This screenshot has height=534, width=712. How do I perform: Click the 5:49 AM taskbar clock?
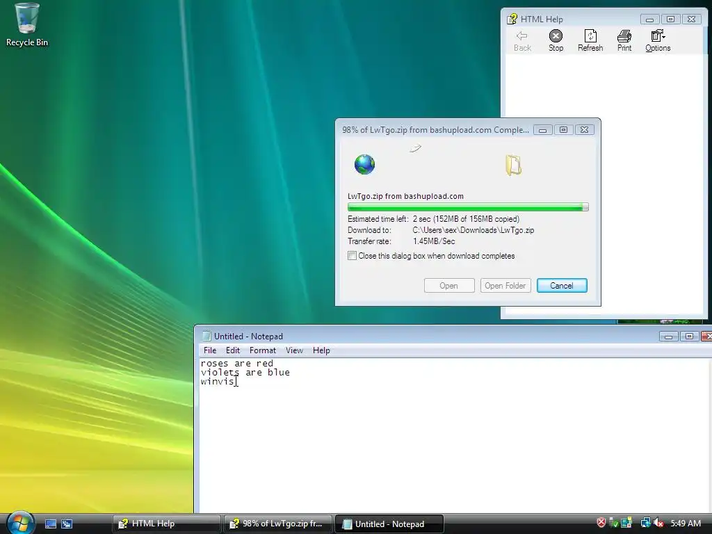click(686, 523)
